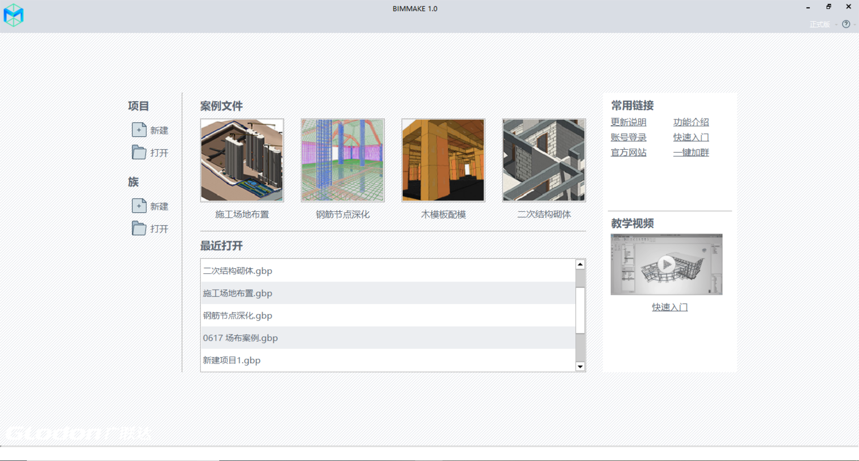Click the new family document icon
The height and width of the screenshot is (461, 859).
[139, 206]
